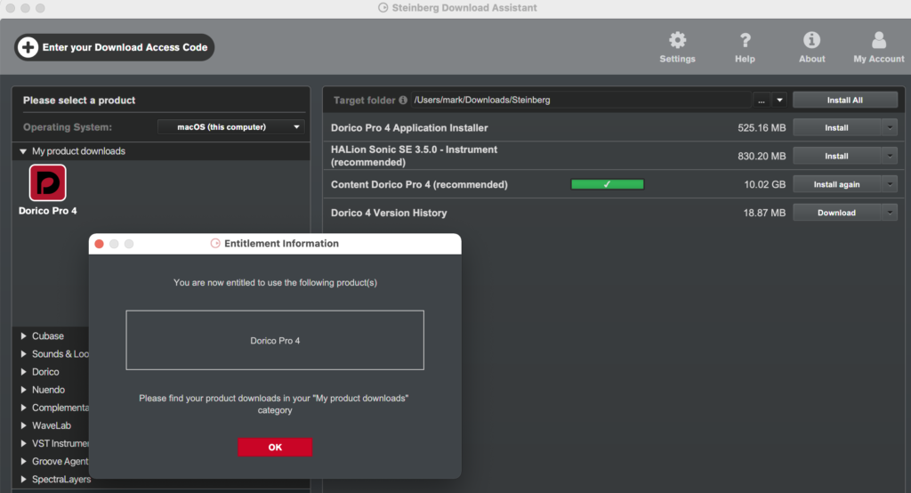This screenshot has height=493, width=911.
Task: Click Dorico 4 Version History label
Action: 390,213
